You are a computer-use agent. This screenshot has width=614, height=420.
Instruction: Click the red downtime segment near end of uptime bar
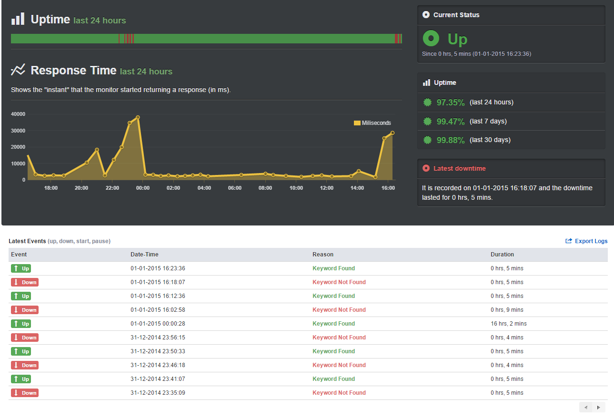point(397,39)
